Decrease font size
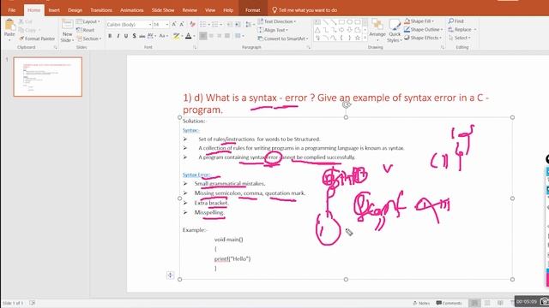The width and height of the screenshot is (549, 308). [182, 25]
